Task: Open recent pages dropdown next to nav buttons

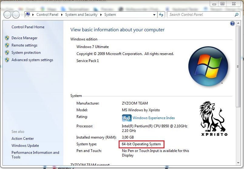Action: (22, 15)
